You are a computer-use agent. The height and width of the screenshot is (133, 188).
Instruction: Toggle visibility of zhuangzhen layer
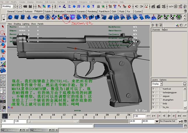(153, 100)
